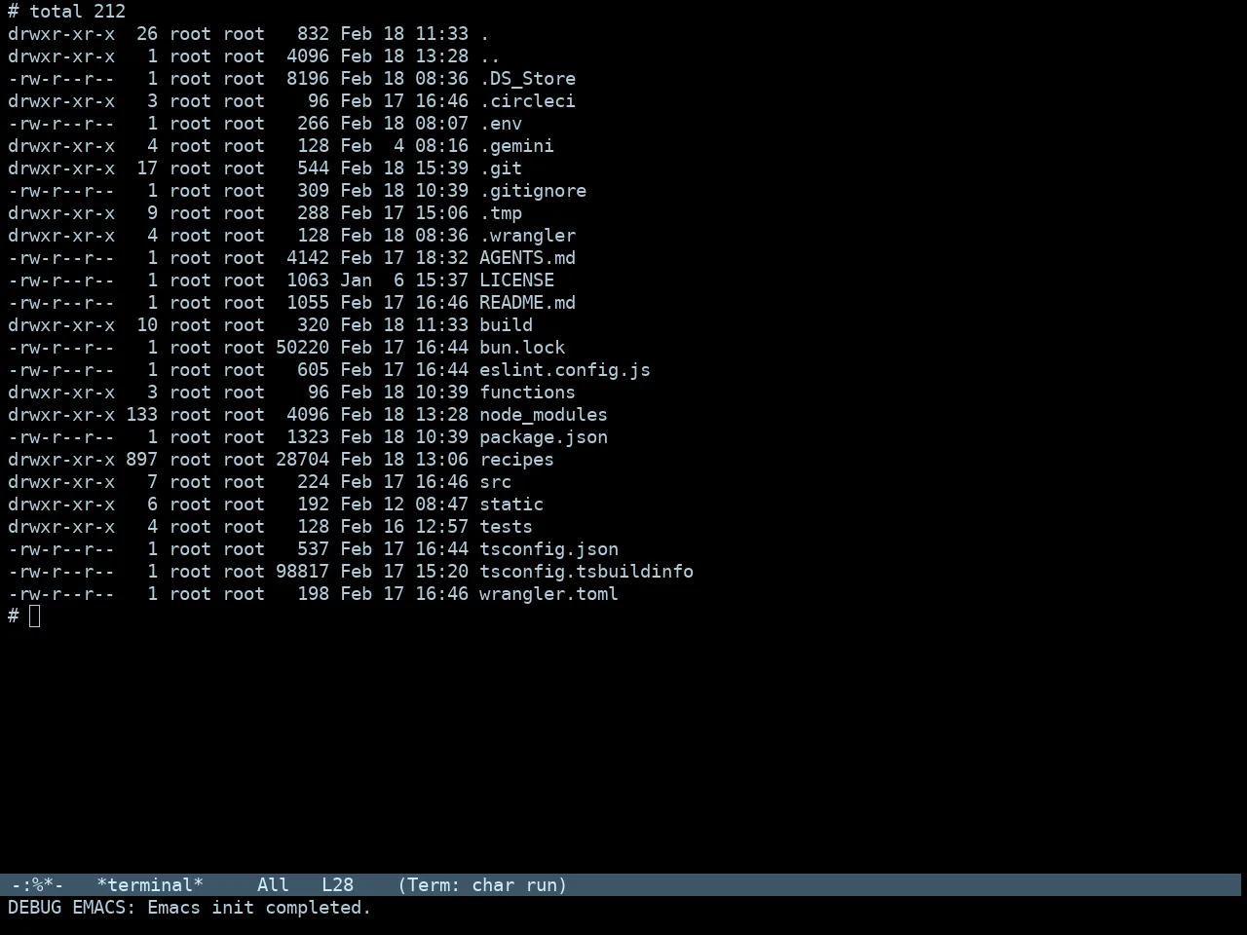1247x935 pixels.
Task: Select the .circleci directory name
Action: [x=527, y=101]
